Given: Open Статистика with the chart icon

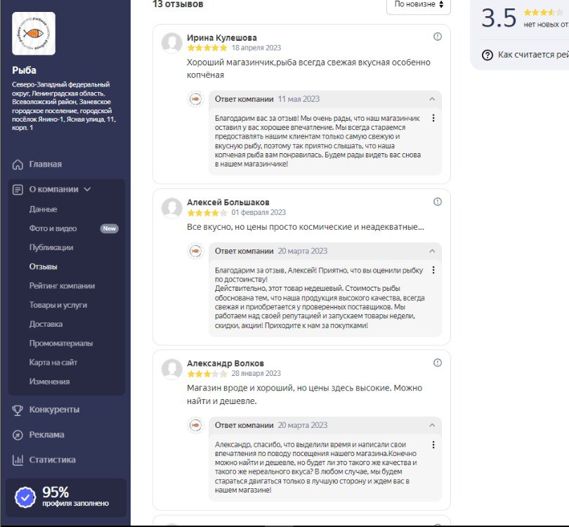Looking at the screenshot, I should (52, 460).
